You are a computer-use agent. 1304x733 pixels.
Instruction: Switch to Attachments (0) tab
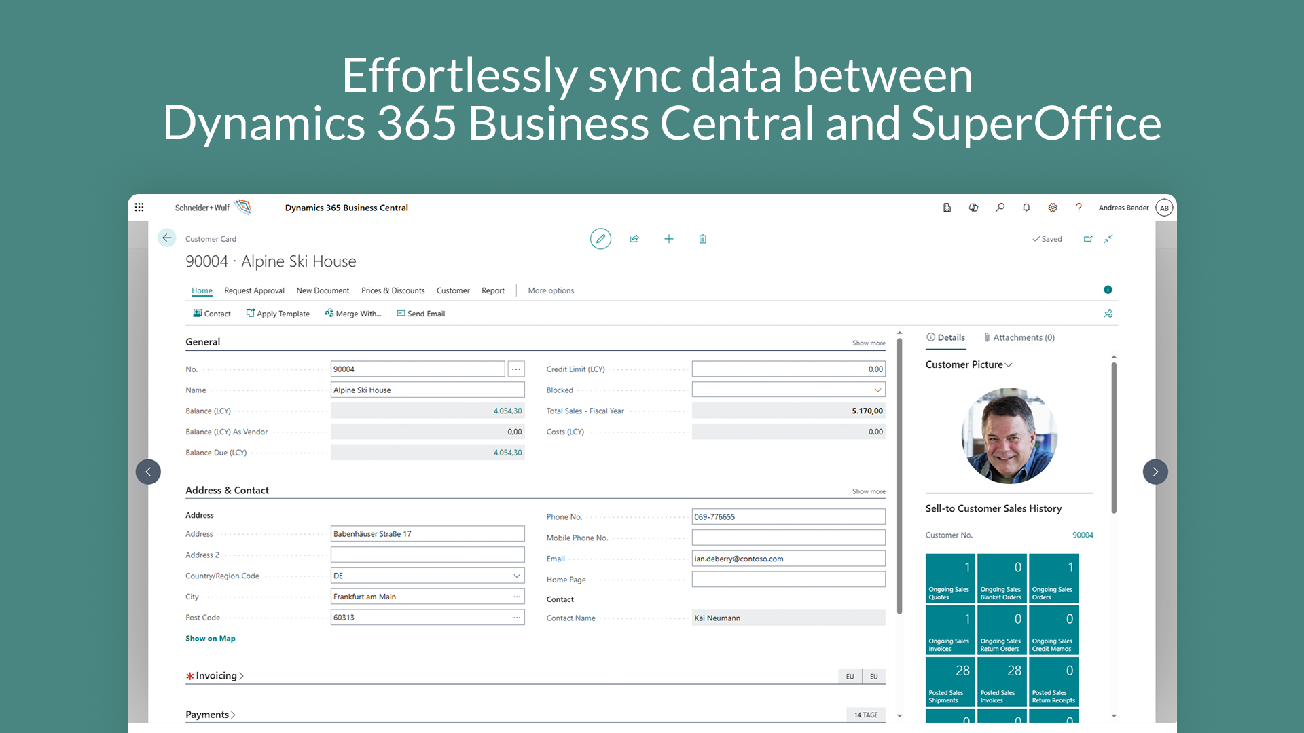1019,337
